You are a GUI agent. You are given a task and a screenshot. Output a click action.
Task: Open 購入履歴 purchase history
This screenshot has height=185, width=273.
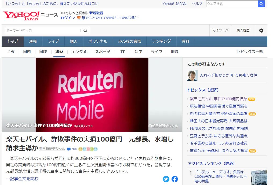[x=243, y=30]
